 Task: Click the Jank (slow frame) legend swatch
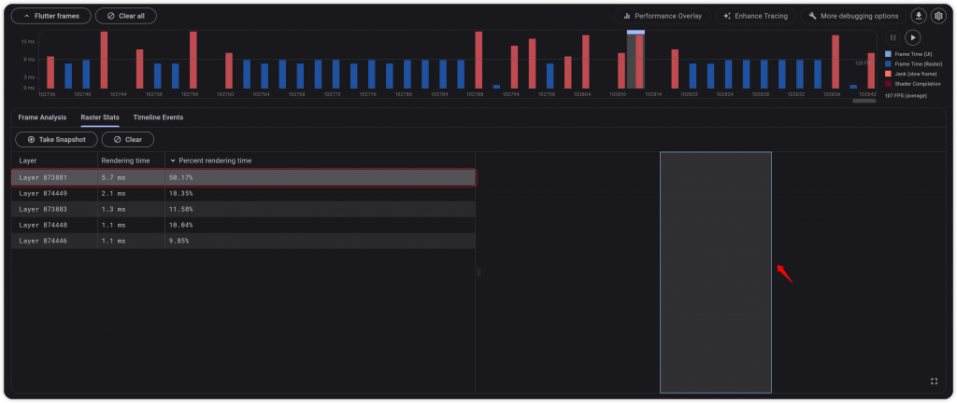click(888, 74)
